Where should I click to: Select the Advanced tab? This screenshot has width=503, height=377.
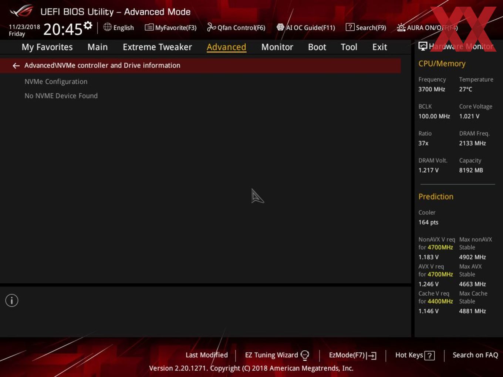pyautogui.click(x=226, y=47)
